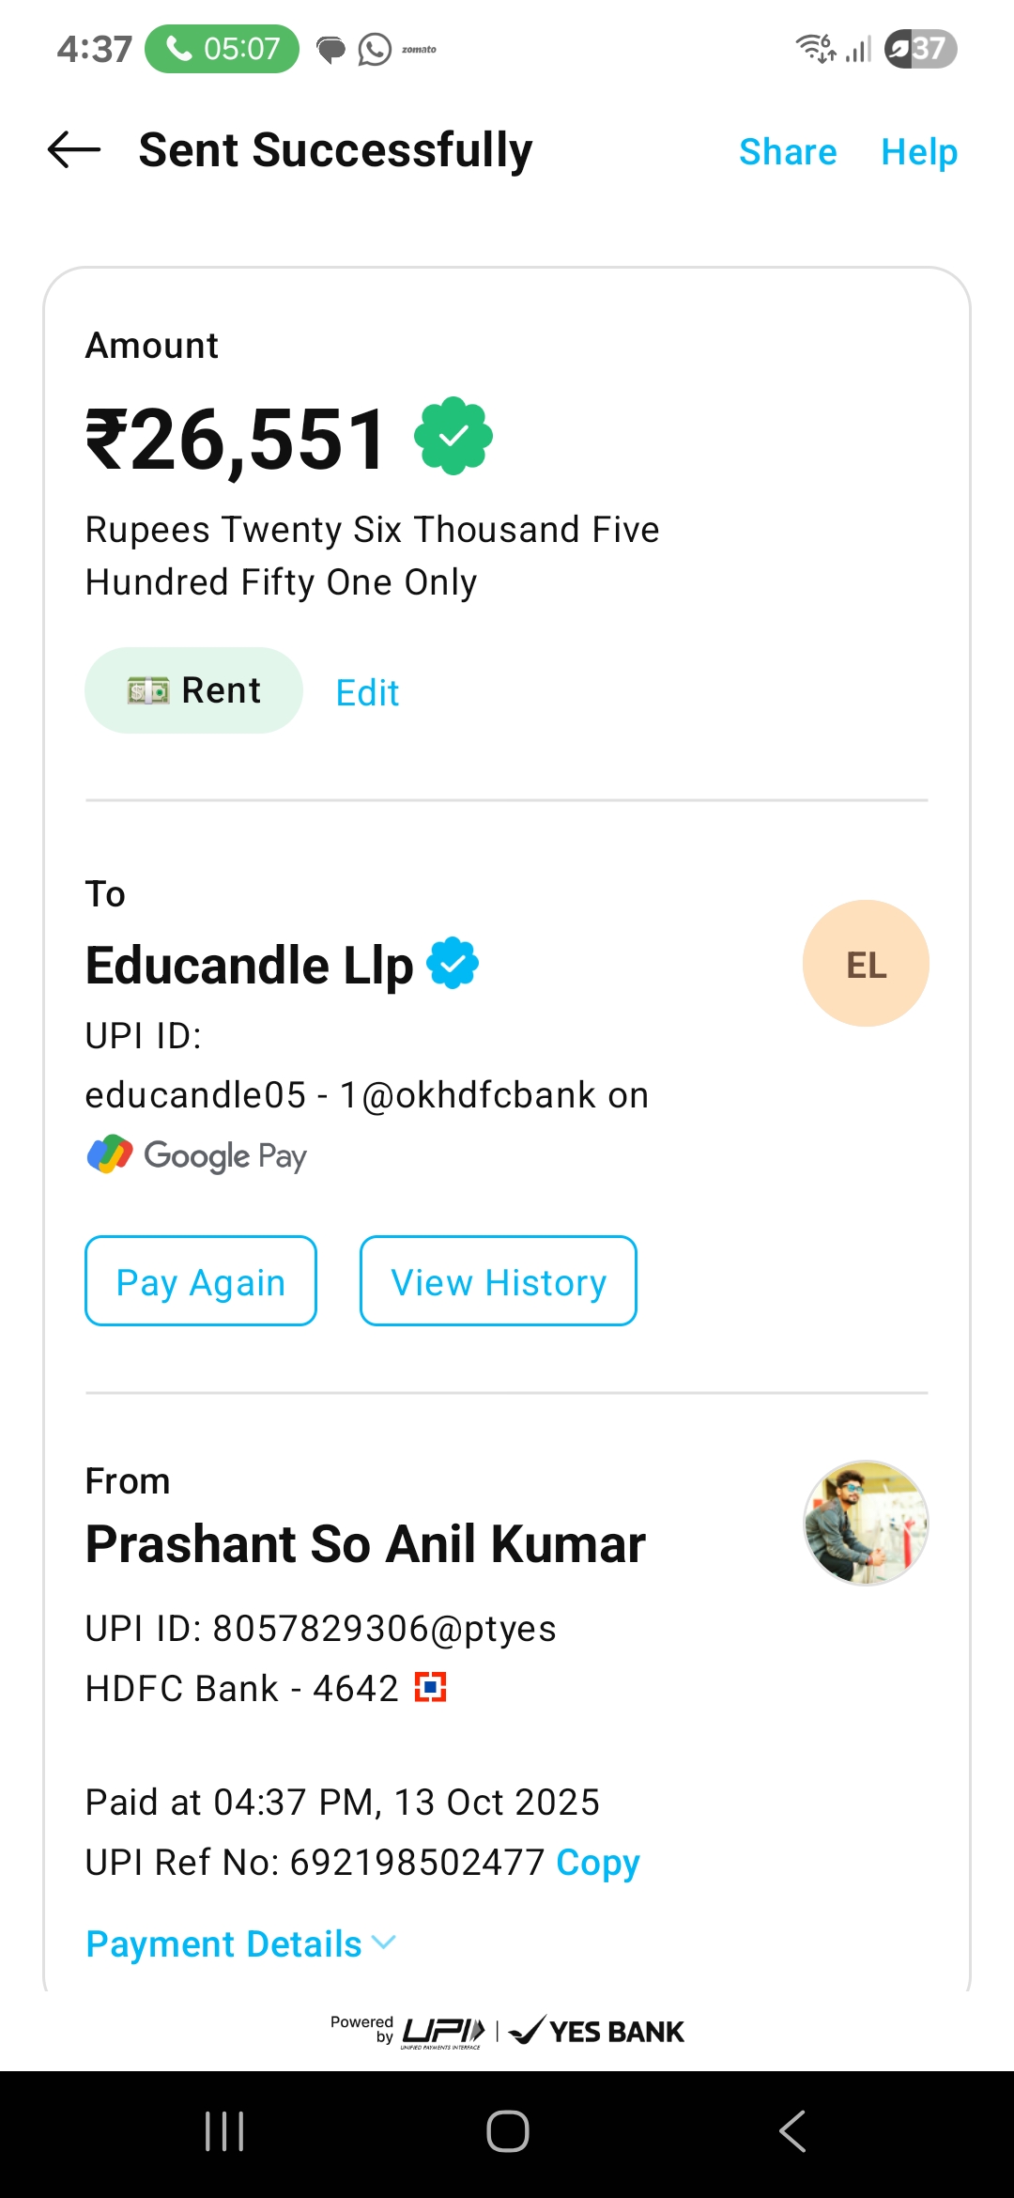Copy the UPI reference number
The width and height of the screenshot is (1014, 2198).
coord(597,1862)
